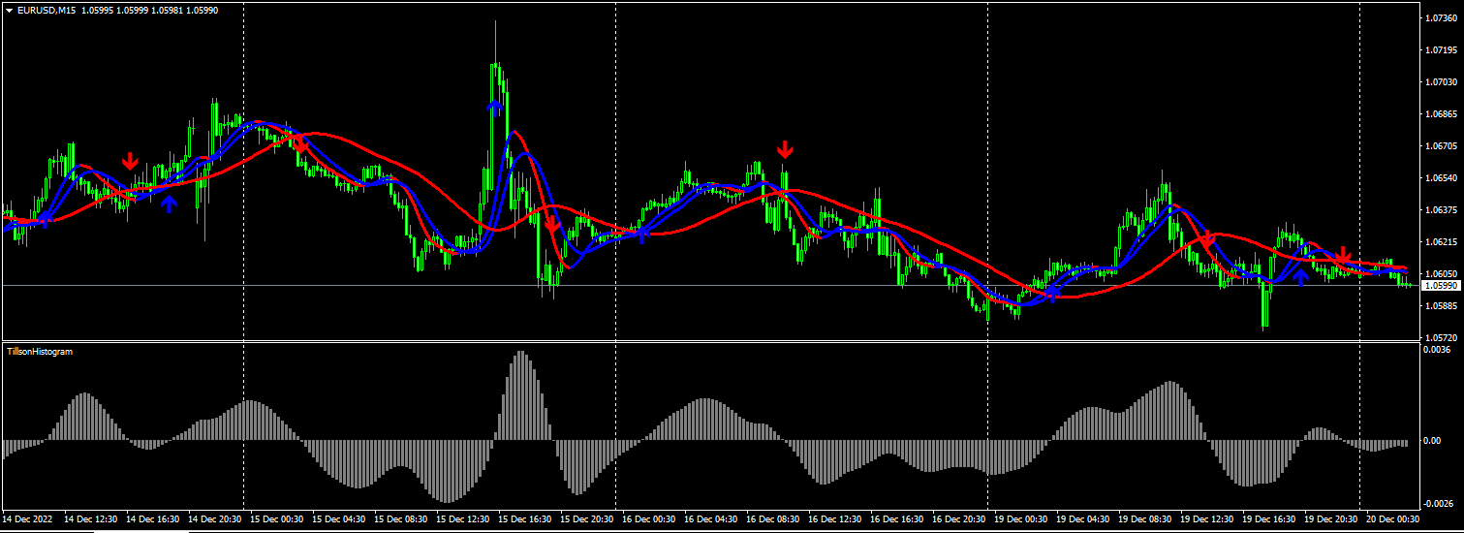The width and height of the screenshot is (1464, 533).
Task: Click the 1.05885 price level
Action: (1439, 306)
